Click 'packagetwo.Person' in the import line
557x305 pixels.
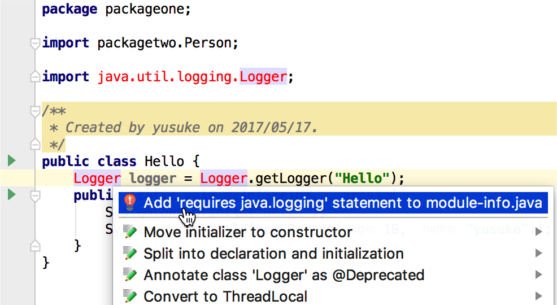click(164, 43)
